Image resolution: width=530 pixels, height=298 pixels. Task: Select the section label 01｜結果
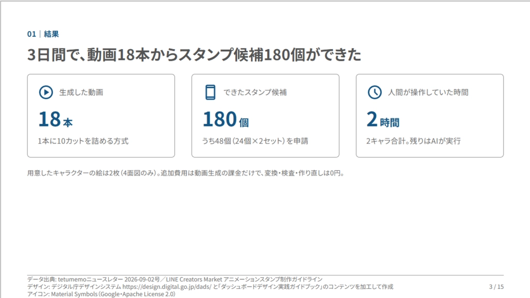coord(43,34)
